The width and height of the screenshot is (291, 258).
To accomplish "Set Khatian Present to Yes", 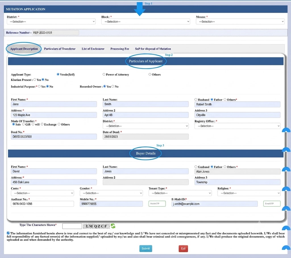I will [35, 80].
